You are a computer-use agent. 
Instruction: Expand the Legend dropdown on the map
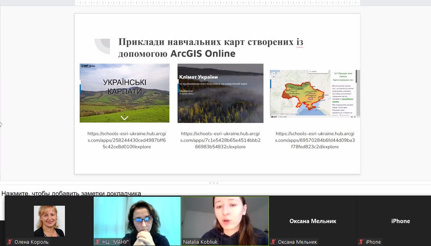(x=313, y=71)
